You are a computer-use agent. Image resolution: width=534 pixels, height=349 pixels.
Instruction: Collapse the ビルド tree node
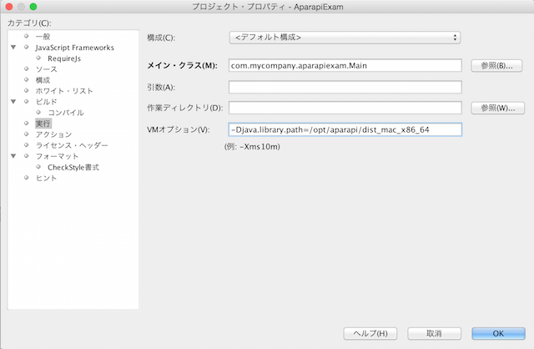tap(13, 102)
